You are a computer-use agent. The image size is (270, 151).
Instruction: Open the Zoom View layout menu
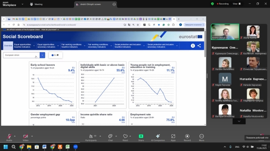(x=237, y=4)
